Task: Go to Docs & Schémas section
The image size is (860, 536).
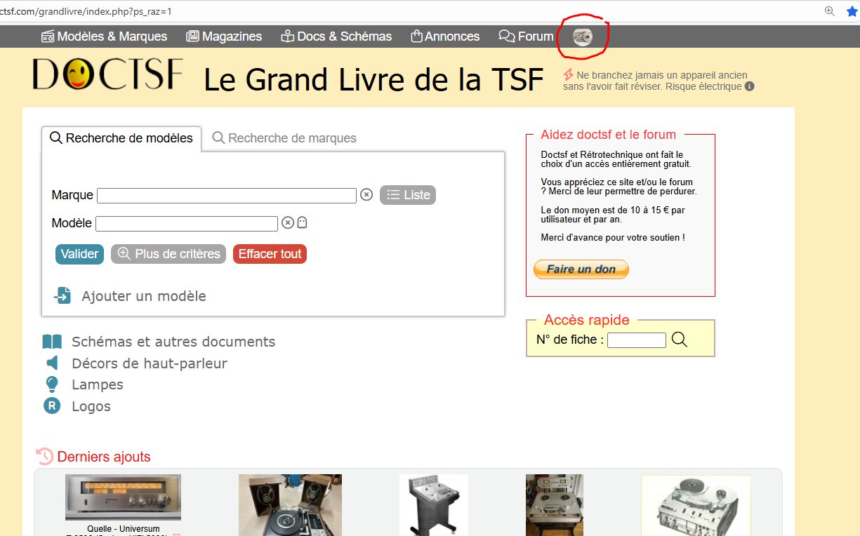Action: point(336,36)
